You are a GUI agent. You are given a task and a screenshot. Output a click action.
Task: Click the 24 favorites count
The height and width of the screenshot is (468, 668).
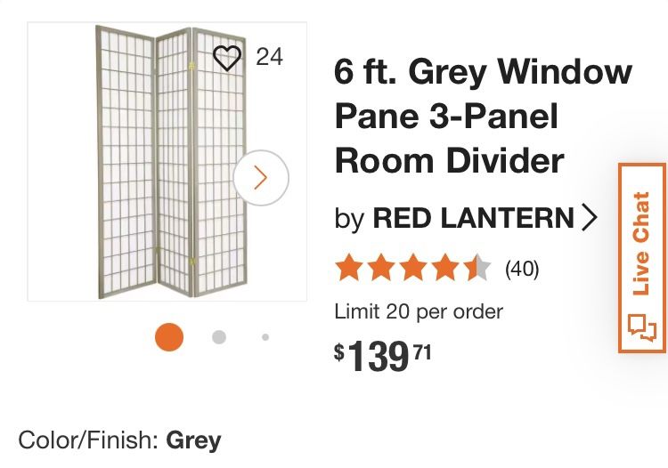click(269, 57)
